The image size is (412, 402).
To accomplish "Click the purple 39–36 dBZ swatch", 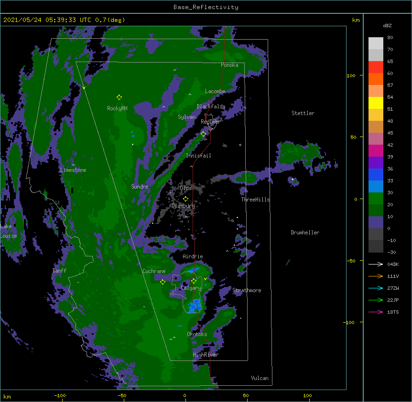I will [376, 163].
